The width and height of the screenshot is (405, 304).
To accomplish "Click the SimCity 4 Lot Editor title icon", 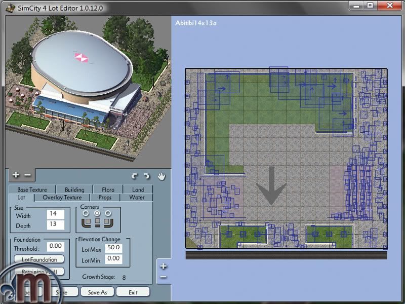I will click(x=10, y=8).
